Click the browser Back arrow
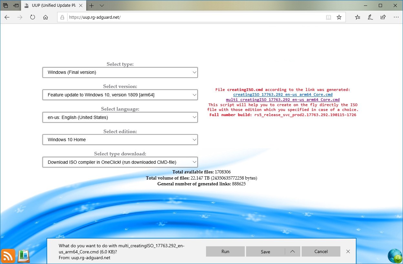 [7, 17]
